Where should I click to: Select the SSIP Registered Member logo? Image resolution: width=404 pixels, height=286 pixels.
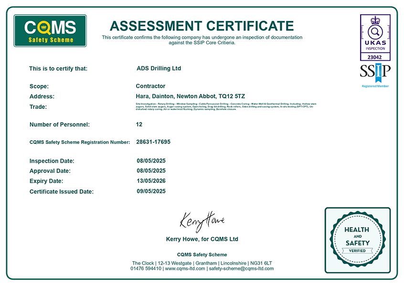[x=374, y=74]
